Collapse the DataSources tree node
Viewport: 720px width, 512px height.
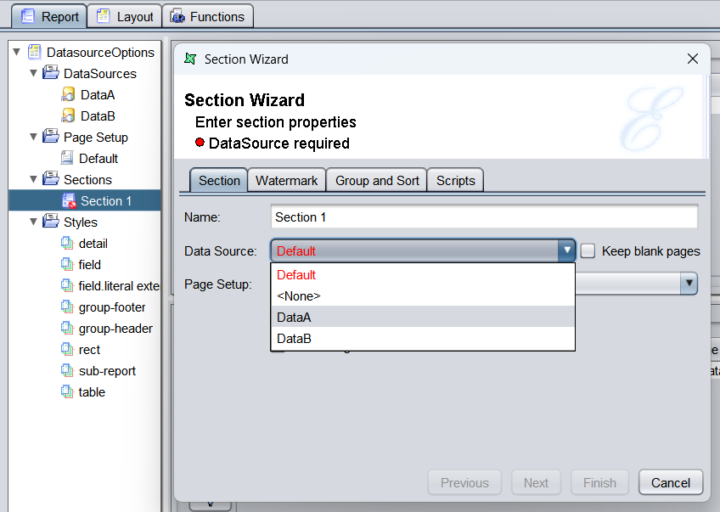tap(33, 74)
